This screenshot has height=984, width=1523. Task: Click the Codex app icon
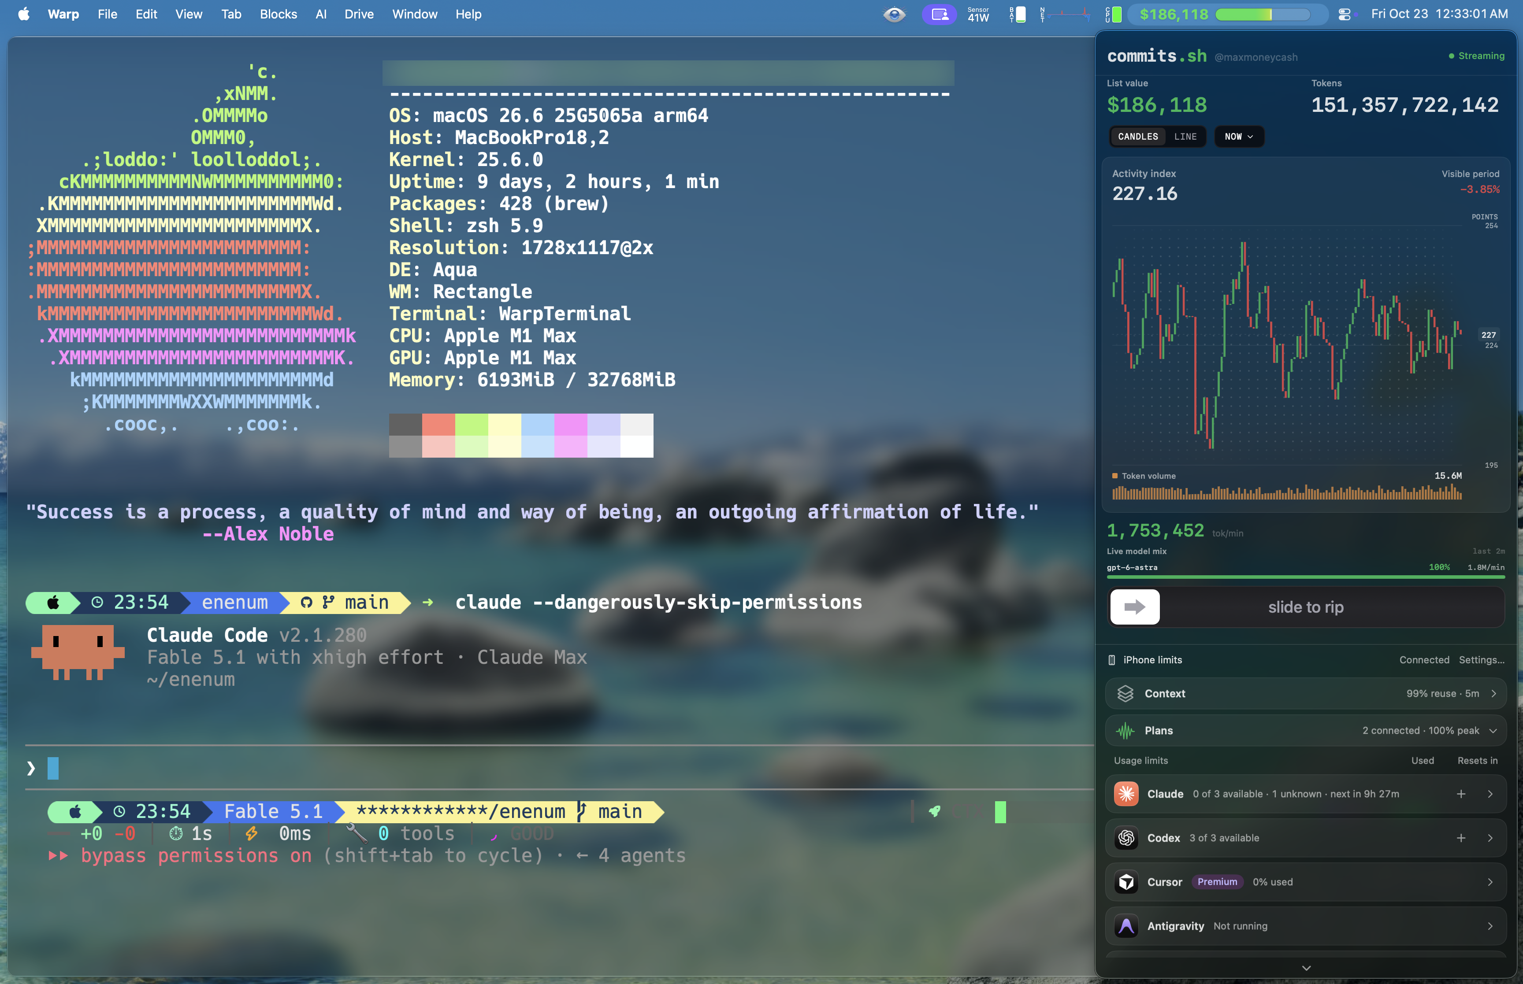tap(1126, 838)
